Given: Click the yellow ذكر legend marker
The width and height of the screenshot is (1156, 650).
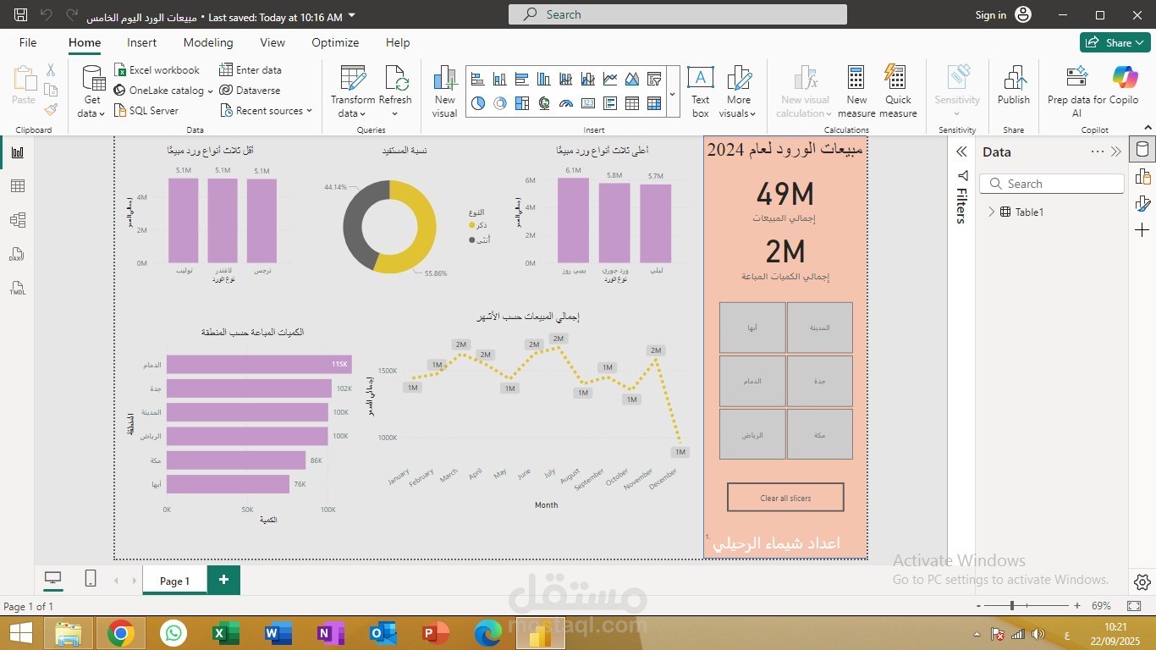Looking at the screenshot, I should coord(472,225).
